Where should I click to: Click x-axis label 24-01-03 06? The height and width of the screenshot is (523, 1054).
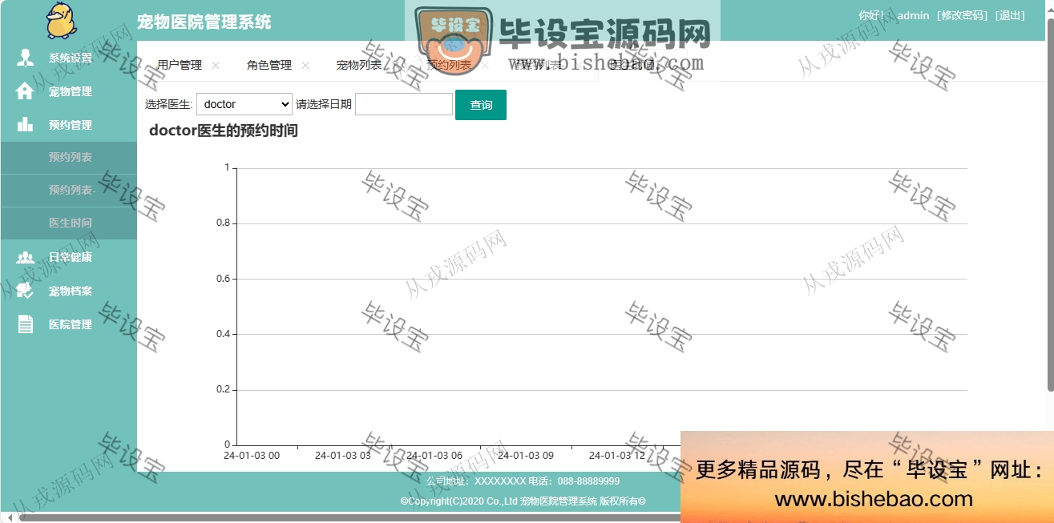[434, 456]
